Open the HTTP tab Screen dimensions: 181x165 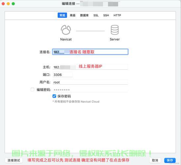117,15
